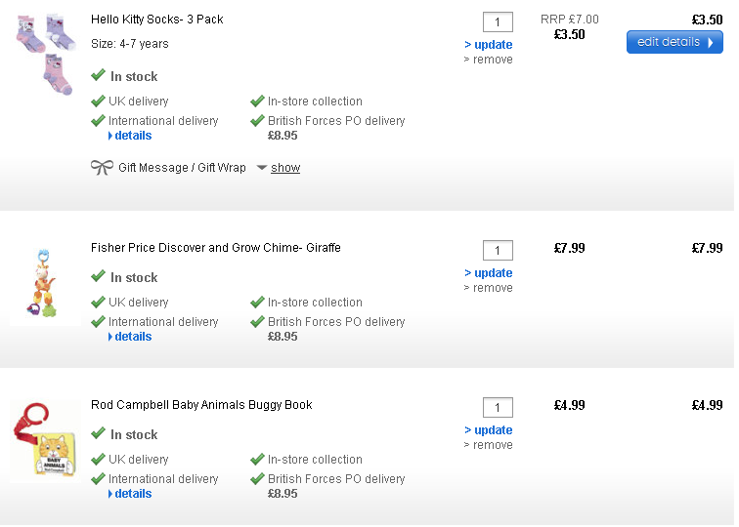739x527 pixels.
Task: Remove the Rod Campbell Baby Animals Buggy Book
Action: coord(491,445)
